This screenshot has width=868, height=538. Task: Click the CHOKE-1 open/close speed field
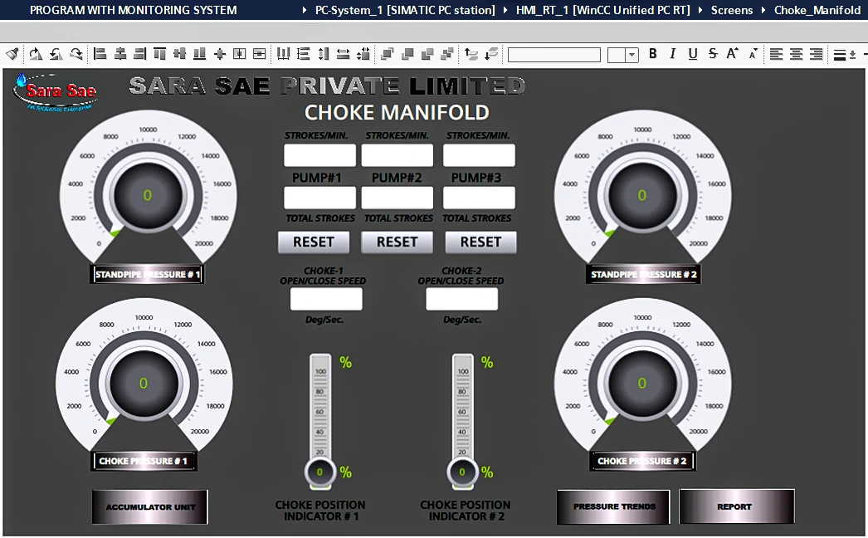click(x=326, y=299)
